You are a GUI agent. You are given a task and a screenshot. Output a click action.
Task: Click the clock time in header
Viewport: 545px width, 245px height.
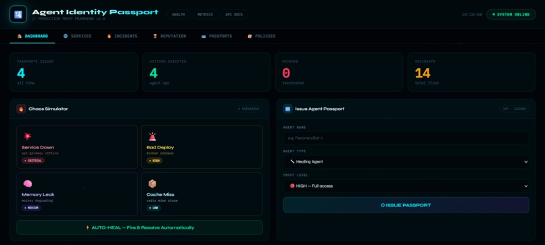pyautogui.click(x=472, y=15)
